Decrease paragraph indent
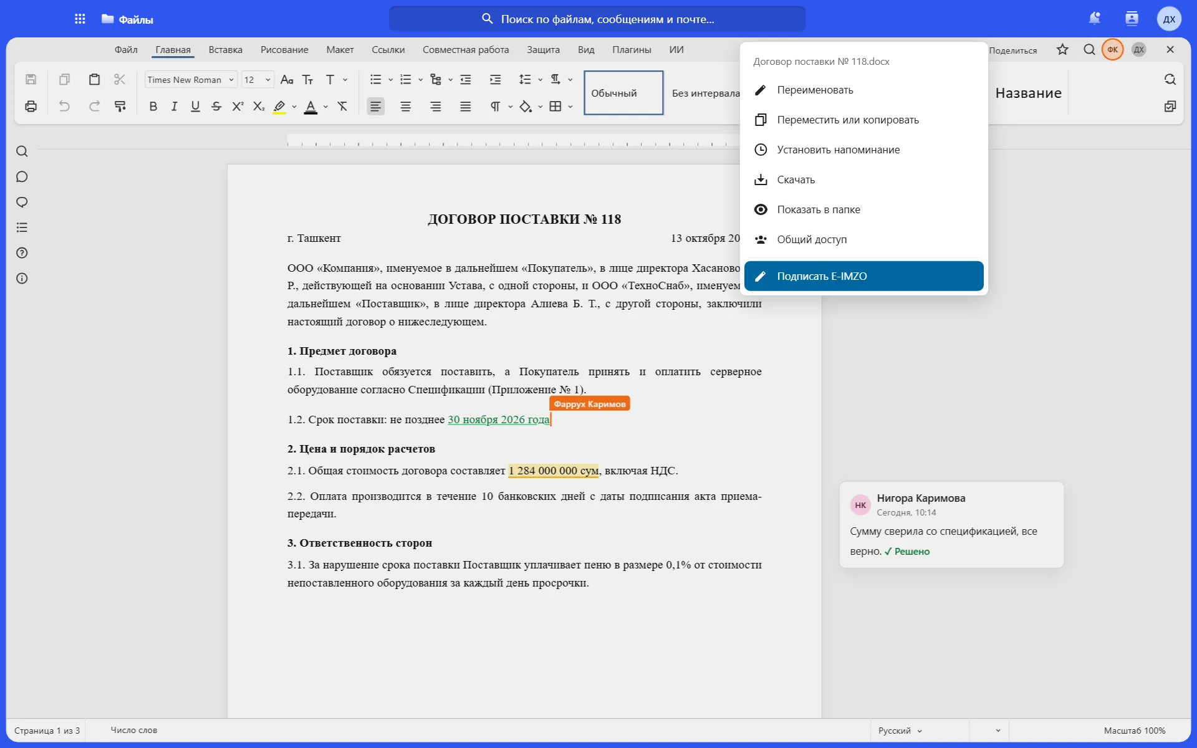Screen dimensions: 1197x748 465,79
